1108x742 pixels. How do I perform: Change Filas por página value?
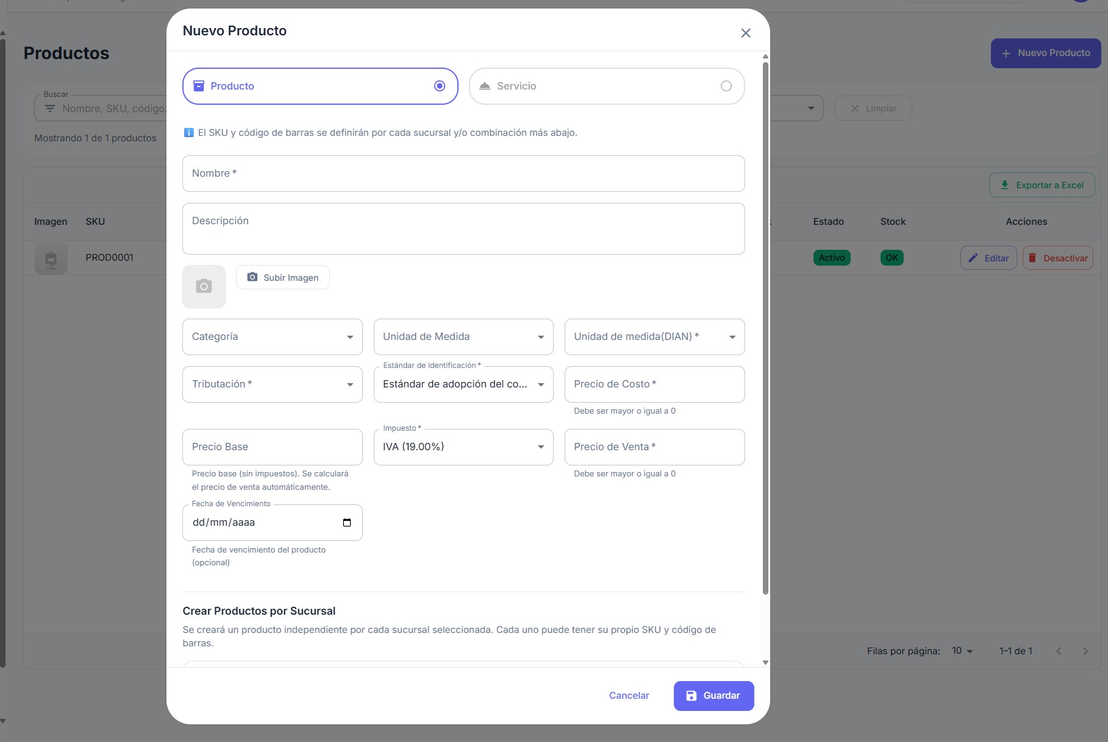click(962, 651)
